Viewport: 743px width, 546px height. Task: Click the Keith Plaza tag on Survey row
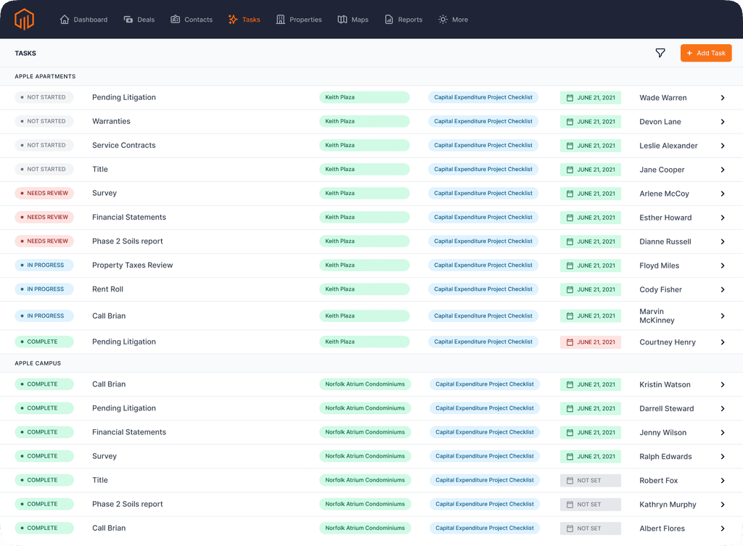pos(365,193)
